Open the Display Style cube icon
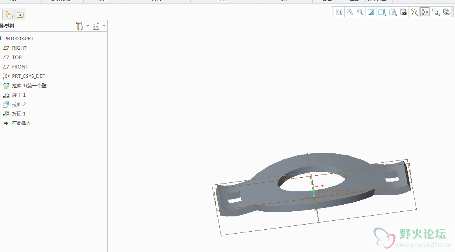This screenshot has height=252, width=455. [x=382, y=12]
